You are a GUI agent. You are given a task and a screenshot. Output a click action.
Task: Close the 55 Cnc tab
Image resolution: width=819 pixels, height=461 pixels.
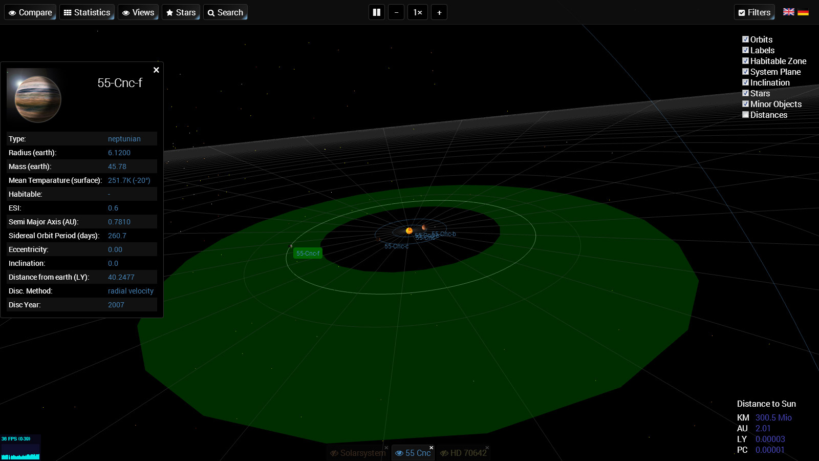coord(431,448)
